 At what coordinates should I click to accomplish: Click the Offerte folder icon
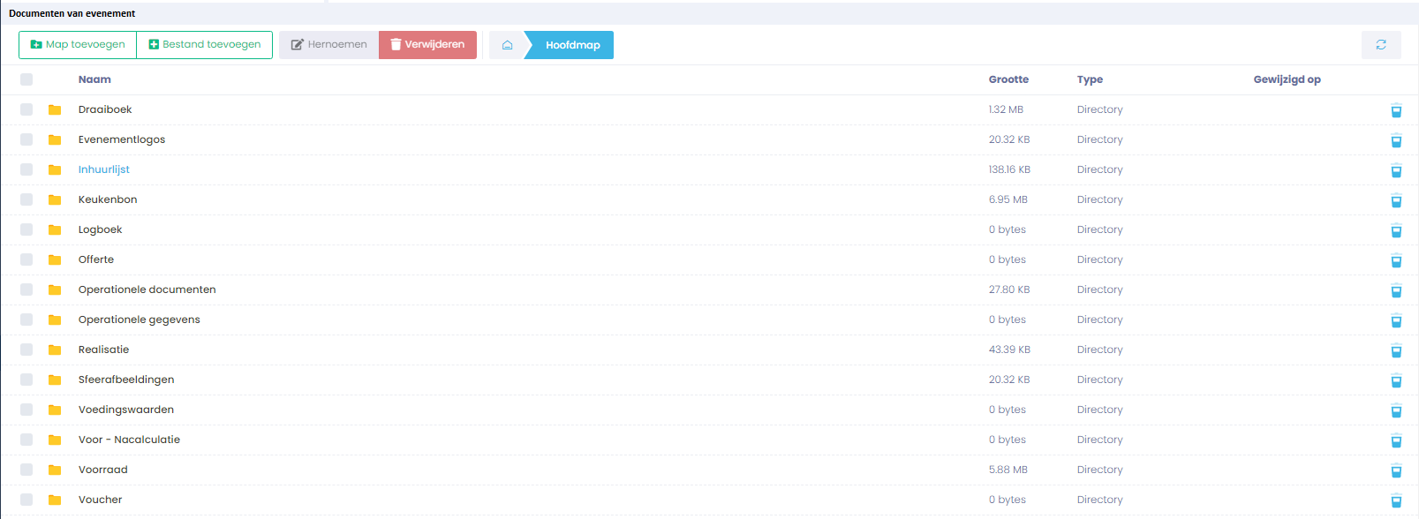tap(55, 259)
